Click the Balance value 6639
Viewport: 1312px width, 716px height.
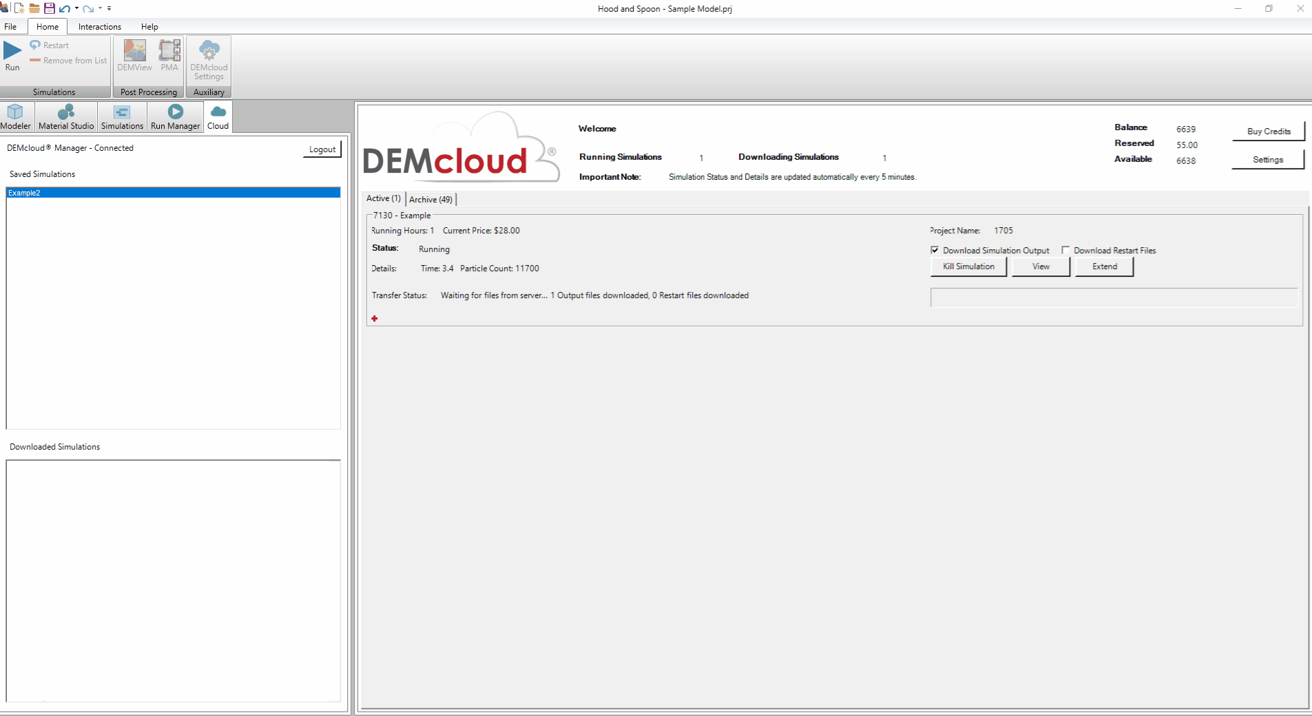[x=1186, y=129]
